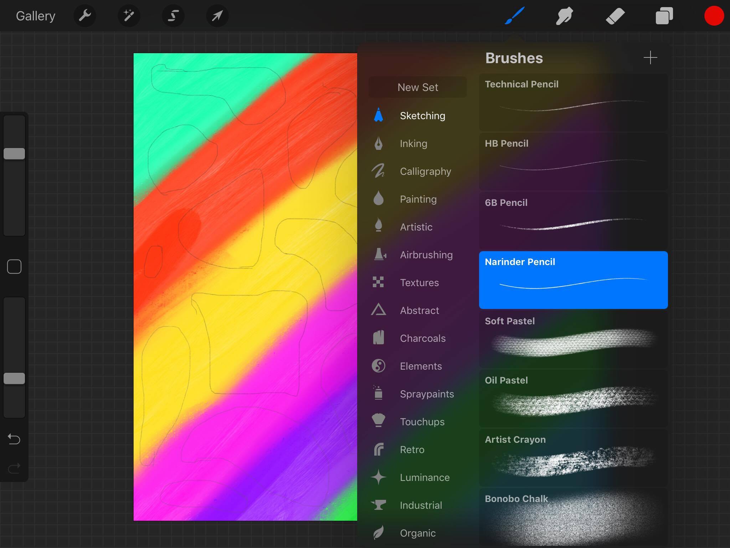Image resolution: width=730 pixels, height=548 pixels.
Task: Click the Elements yin-yang icon
Action: coord(379,366)
